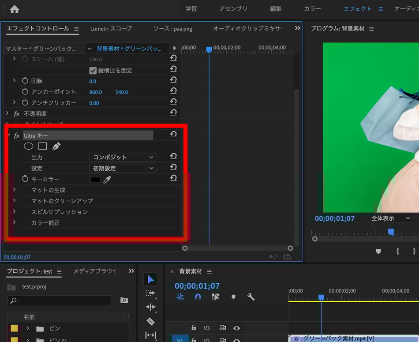Select the Selection arrow tool
Viewport: 419px width, 342px height.
tap(150, 279)
